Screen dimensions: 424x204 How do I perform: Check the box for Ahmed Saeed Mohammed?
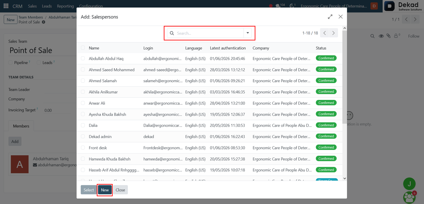(83, 70)
